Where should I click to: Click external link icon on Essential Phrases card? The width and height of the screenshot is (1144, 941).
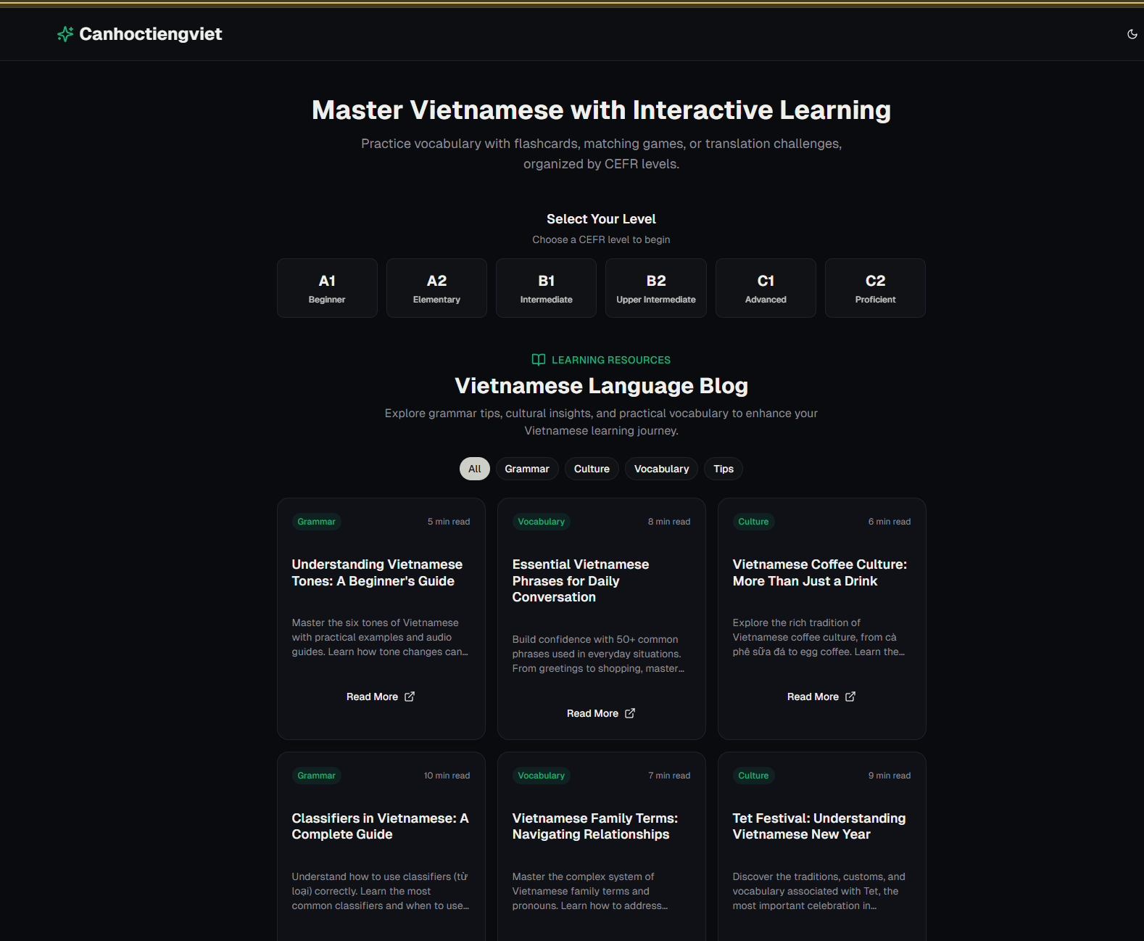[630, 713]
